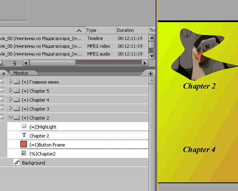The height and width of the screenshot is (191, 238).
Task: Delete selected project item with trash icon
Action: [14, 63]
